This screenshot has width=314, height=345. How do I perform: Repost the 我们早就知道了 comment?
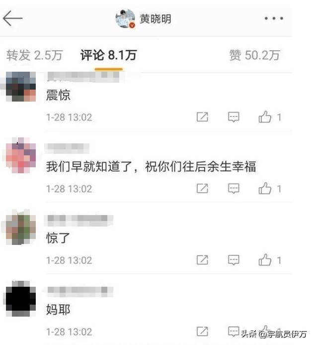[x=202, y=189]
